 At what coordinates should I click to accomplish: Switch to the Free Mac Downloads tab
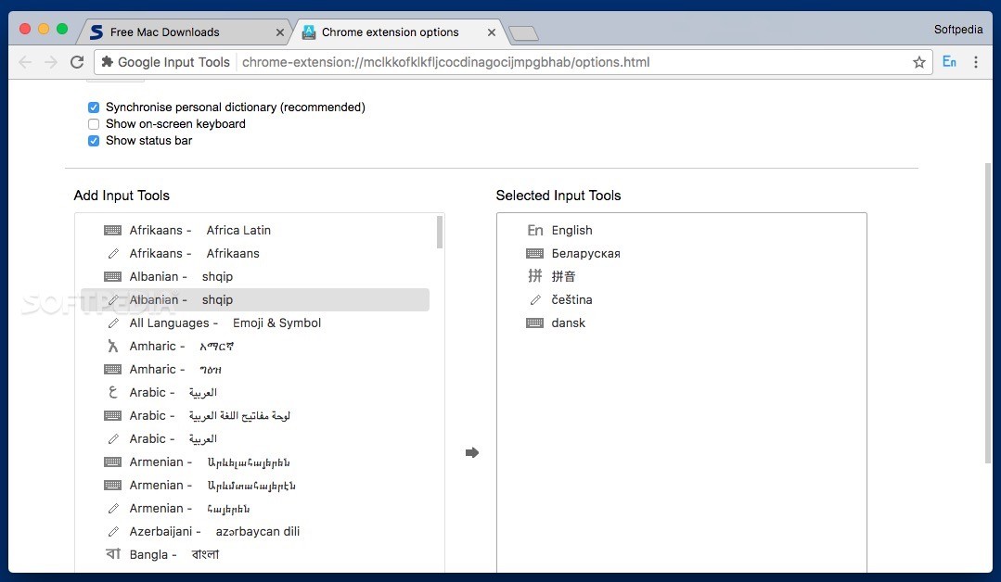click(186, 32)
